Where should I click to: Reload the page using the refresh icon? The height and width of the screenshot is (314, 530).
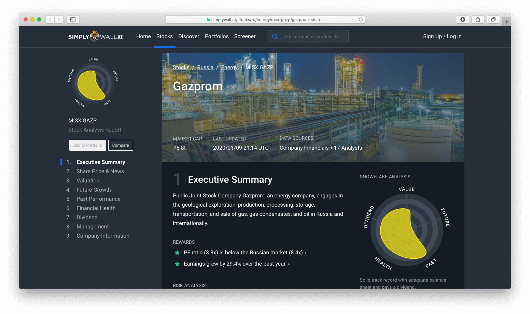360,19
